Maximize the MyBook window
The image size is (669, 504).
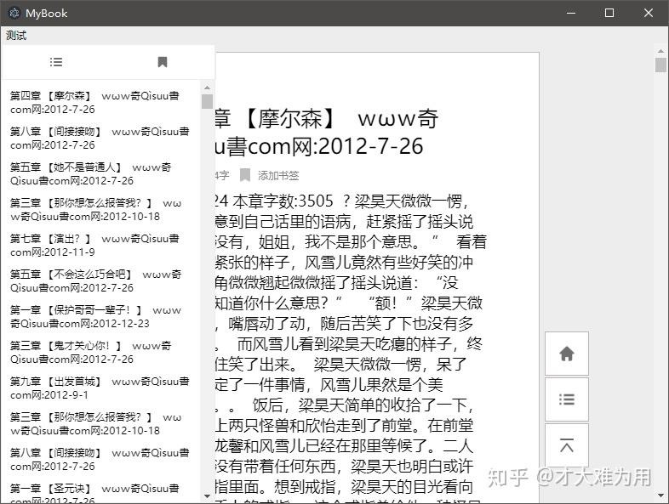[x=609, y=13]
